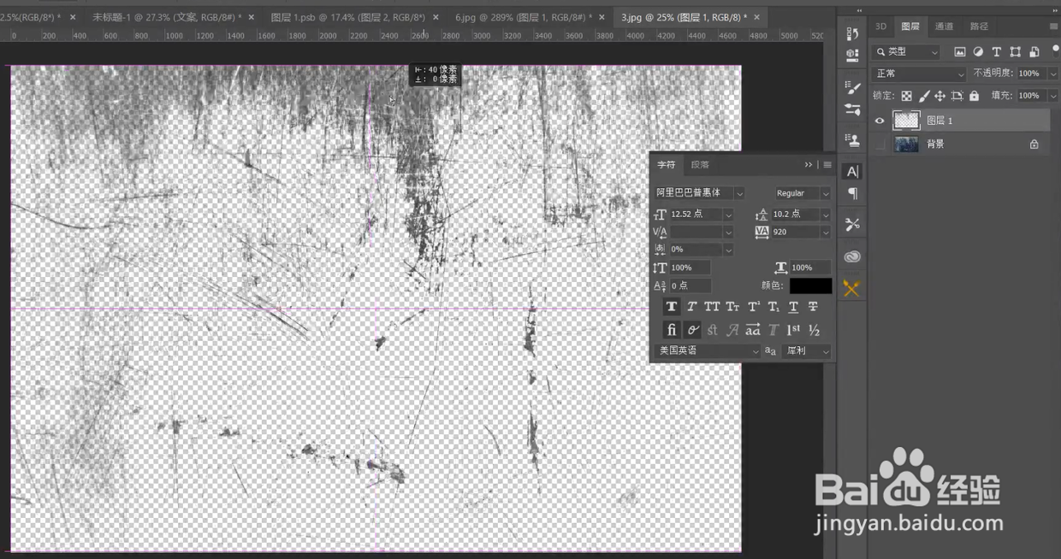This screenshot has height=559, width=1061.
Task: Toggle Subscript text style
Action: (x=774, y=307)
